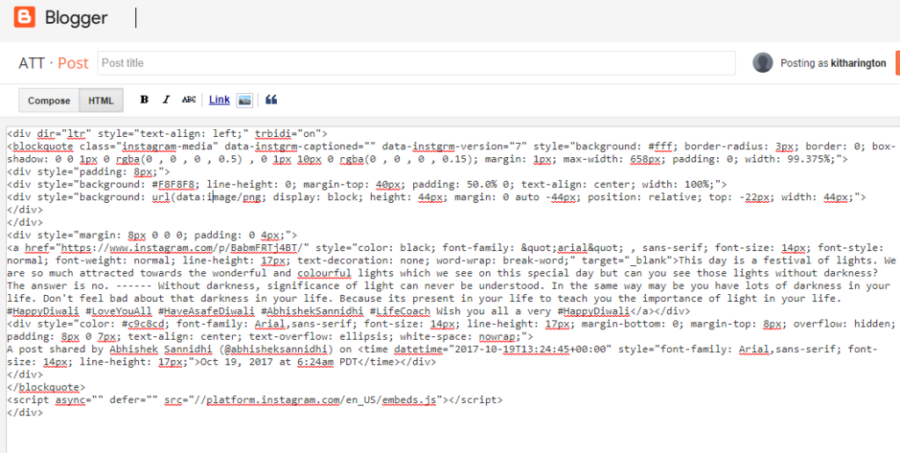Click the Blogger wordmark text
Image resolution: width=900 pixels, height=453 pixels.
[x=76, y=18]
